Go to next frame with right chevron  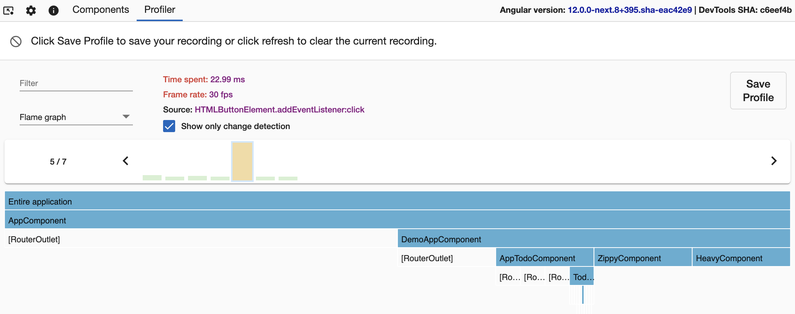[x=773, y=161]
